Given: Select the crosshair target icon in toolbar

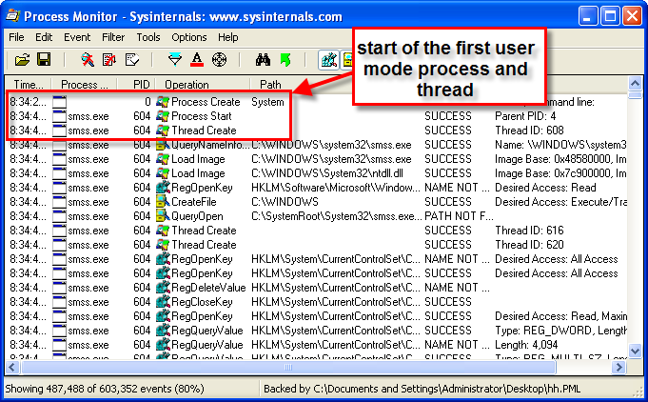Looking at the screenshot, I should [x=219, y=60].
